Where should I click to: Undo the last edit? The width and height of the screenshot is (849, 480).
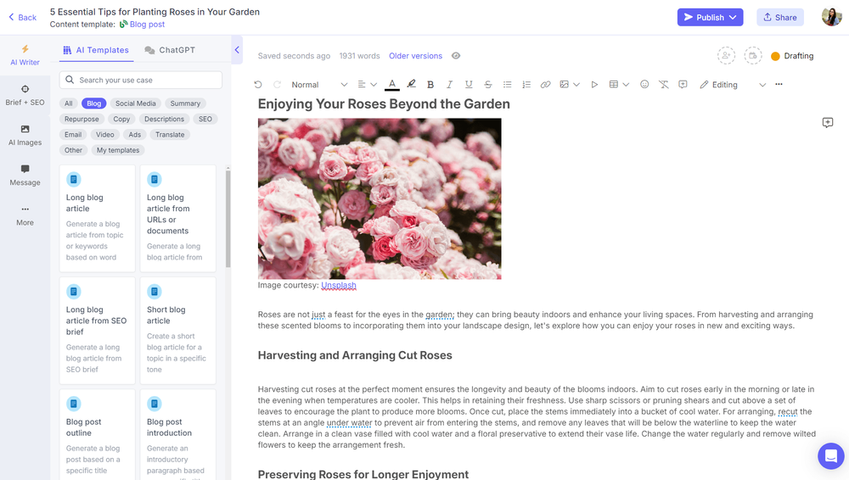(x=258, y=85)
